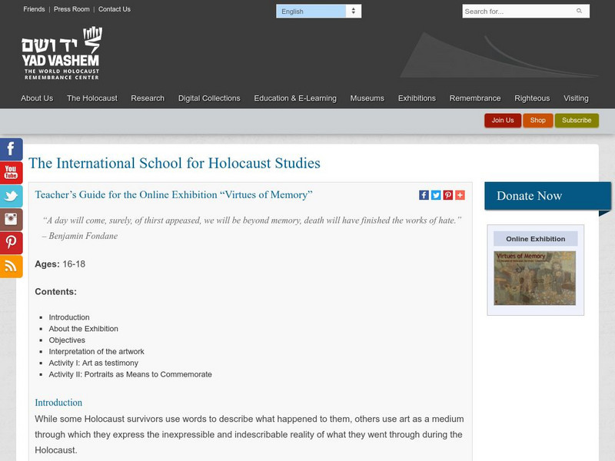
Task: Click the plus more-sharing icon
Action: coord(460,195)
